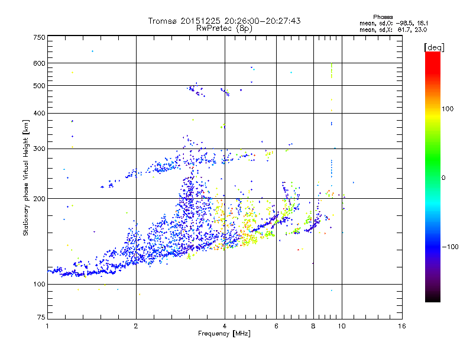Click the y-axis label '400'
This screenshot has width=473, height=355.
(40, 114)
